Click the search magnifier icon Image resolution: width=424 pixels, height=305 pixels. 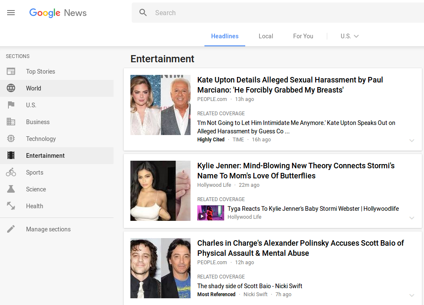click(143, 13)
